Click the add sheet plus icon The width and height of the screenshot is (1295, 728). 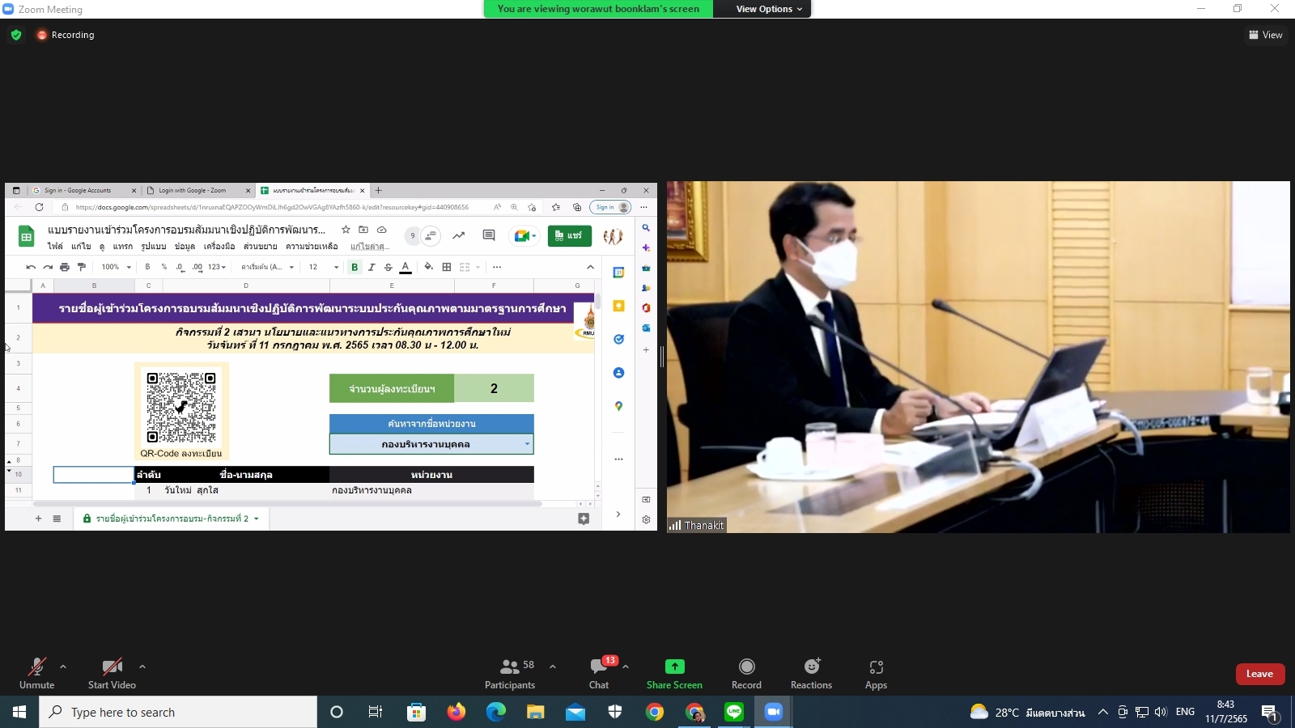coord(38,518)
